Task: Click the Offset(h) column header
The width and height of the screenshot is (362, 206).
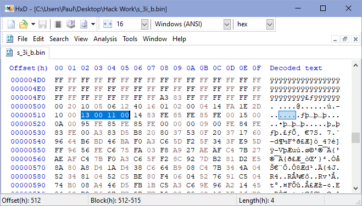Action: click(29, 68)
